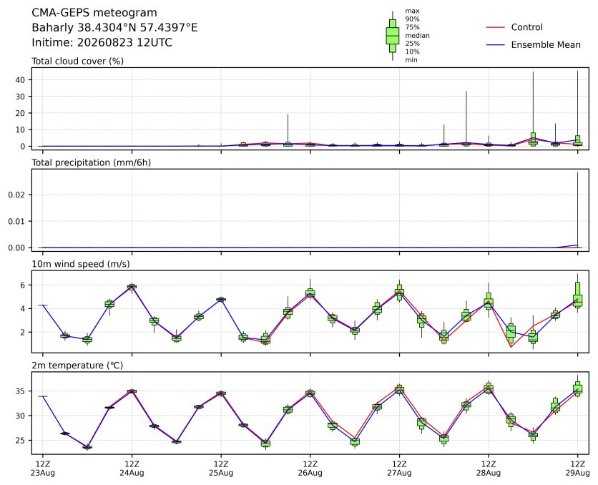This screenshot has width=598, height=485.
Task: Click the 10m wind speed panel title
Action: pyautogui.click(x=80, y=264)
